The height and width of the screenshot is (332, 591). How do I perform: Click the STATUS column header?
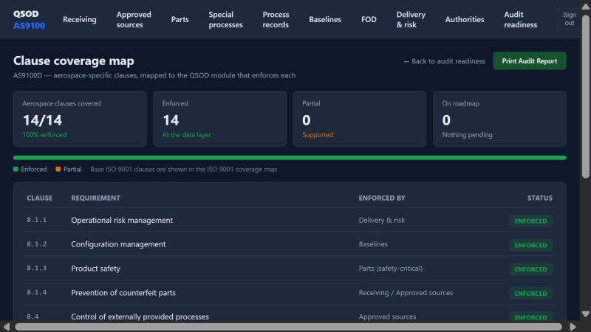[x=540, y=198]
